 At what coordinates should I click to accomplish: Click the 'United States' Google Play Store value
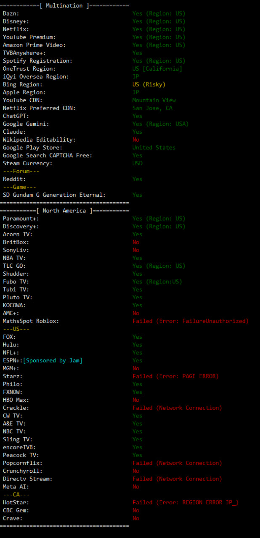154,148
